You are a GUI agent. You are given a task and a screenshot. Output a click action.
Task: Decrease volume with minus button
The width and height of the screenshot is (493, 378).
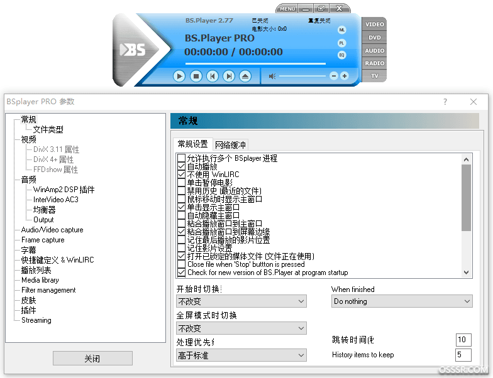click(x=333, y=76)
